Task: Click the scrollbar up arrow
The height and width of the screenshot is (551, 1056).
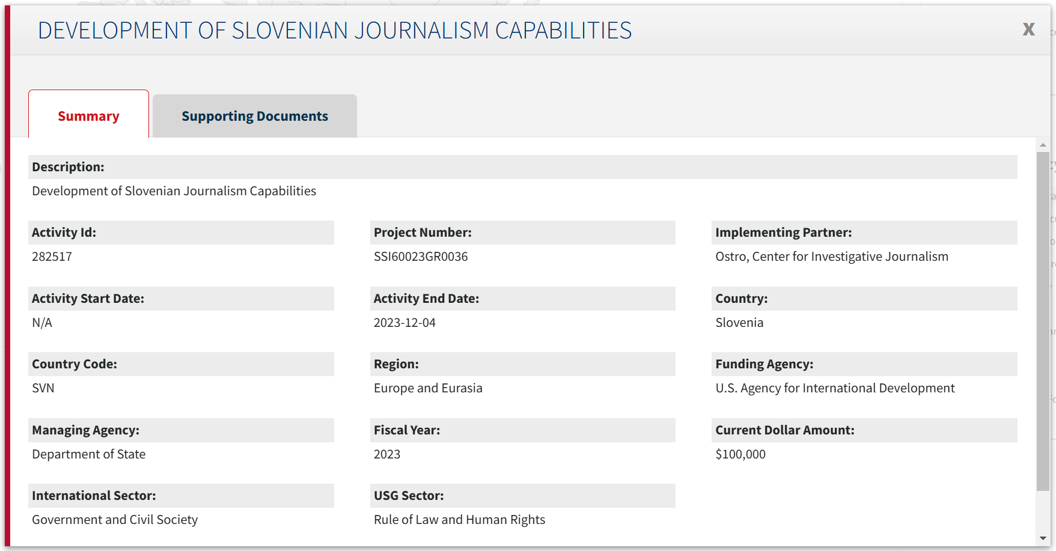Action: pyautogui.click(x=1043, y=145)
